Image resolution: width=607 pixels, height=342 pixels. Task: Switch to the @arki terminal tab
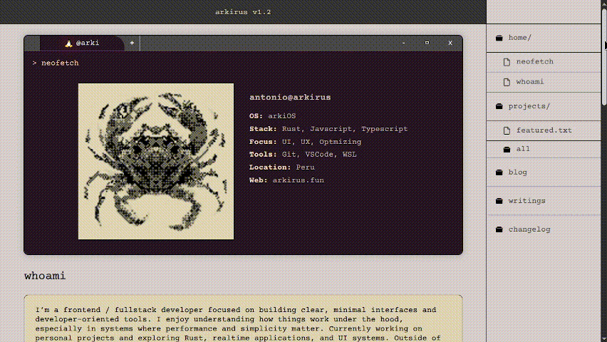(x=87, y=43)
